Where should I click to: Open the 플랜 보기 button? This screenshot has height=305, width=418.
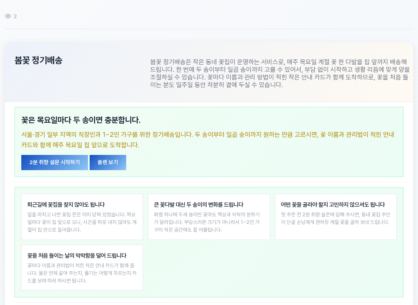pyautogui.click(x=108, y=163)
